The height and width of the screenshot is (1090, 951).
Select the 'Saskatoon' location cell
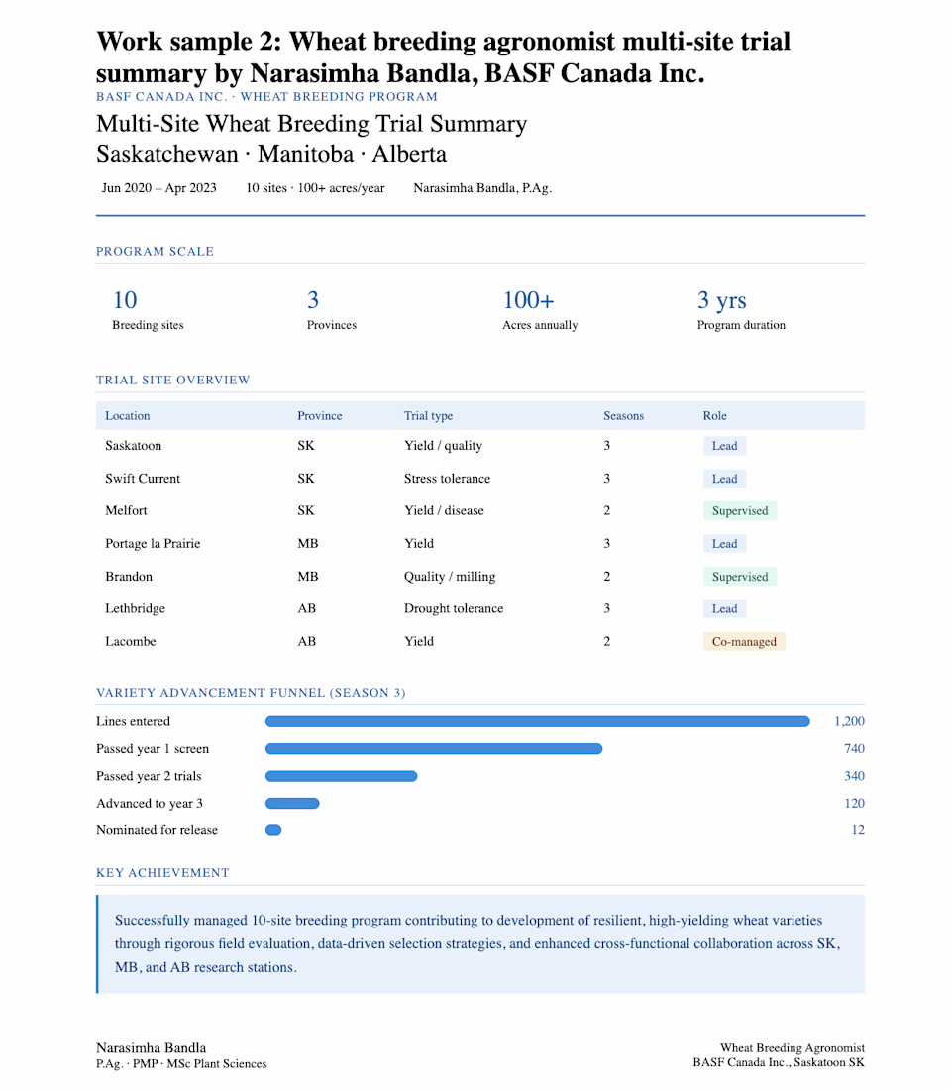click(x=134, y=446)
